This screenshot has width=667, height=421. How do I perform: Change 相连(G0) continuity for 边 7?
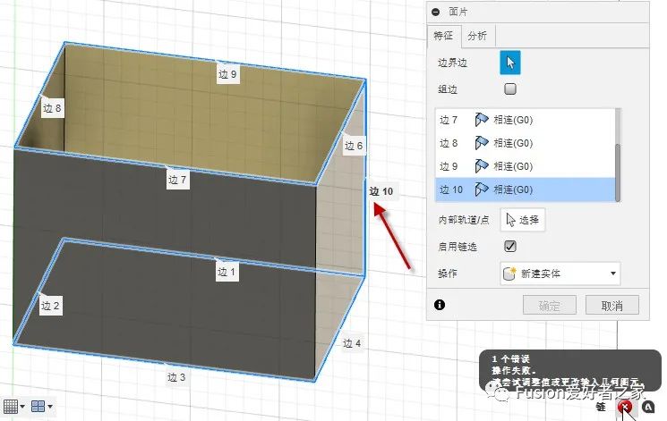pyautogui.click(x=513, y=121)
